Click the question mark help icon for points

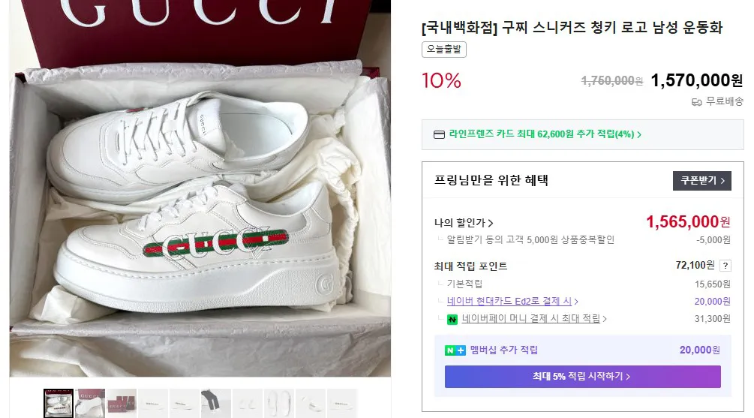pos(725,266)
